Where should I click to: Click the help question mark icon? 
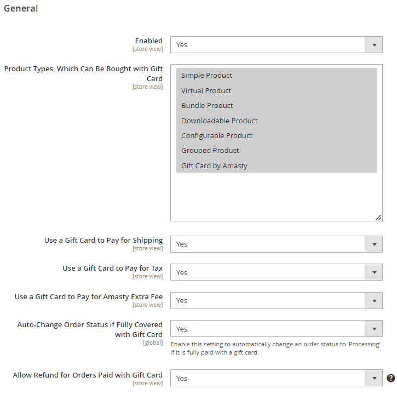[x=390, y=378]
